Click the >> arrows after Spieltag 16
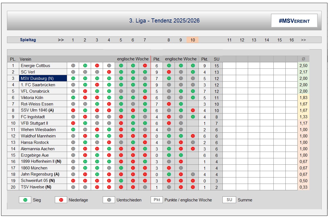 pyautogui.click(x=303, y=40)
